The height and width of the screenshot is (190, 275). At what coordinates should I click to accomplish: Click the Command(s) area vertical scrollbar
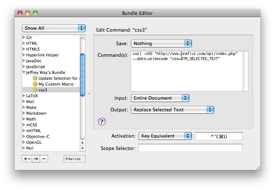(x=245, y=71)
